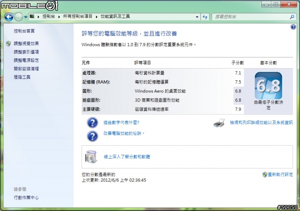Screen dimensions: 300x211
Task: Click the printer icon
Action: click(x=219, y=123)
